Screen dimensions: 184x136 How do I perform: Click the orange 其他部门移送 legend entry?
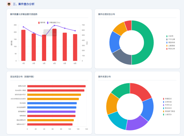pyautogui.click(x=169, y=111)
